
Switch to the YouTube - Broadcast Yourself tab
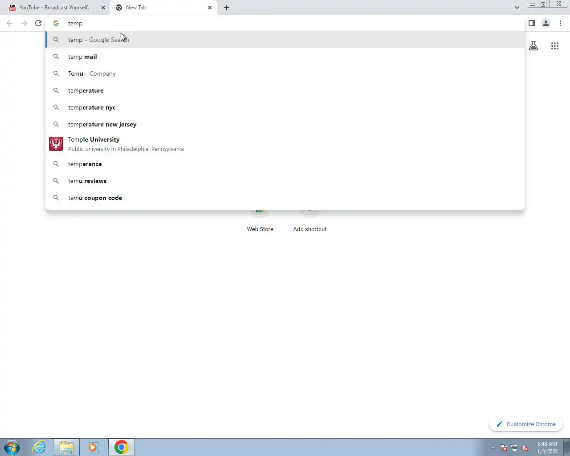click(x=54, y=8)
